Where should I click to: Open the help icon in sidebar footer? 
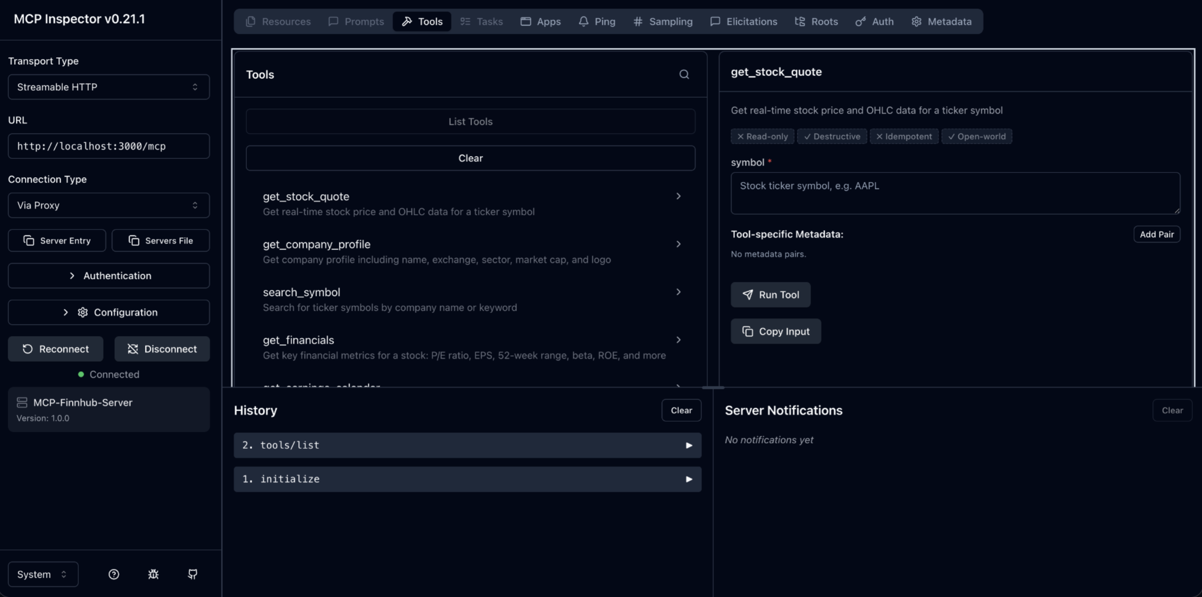pos(114,574)
